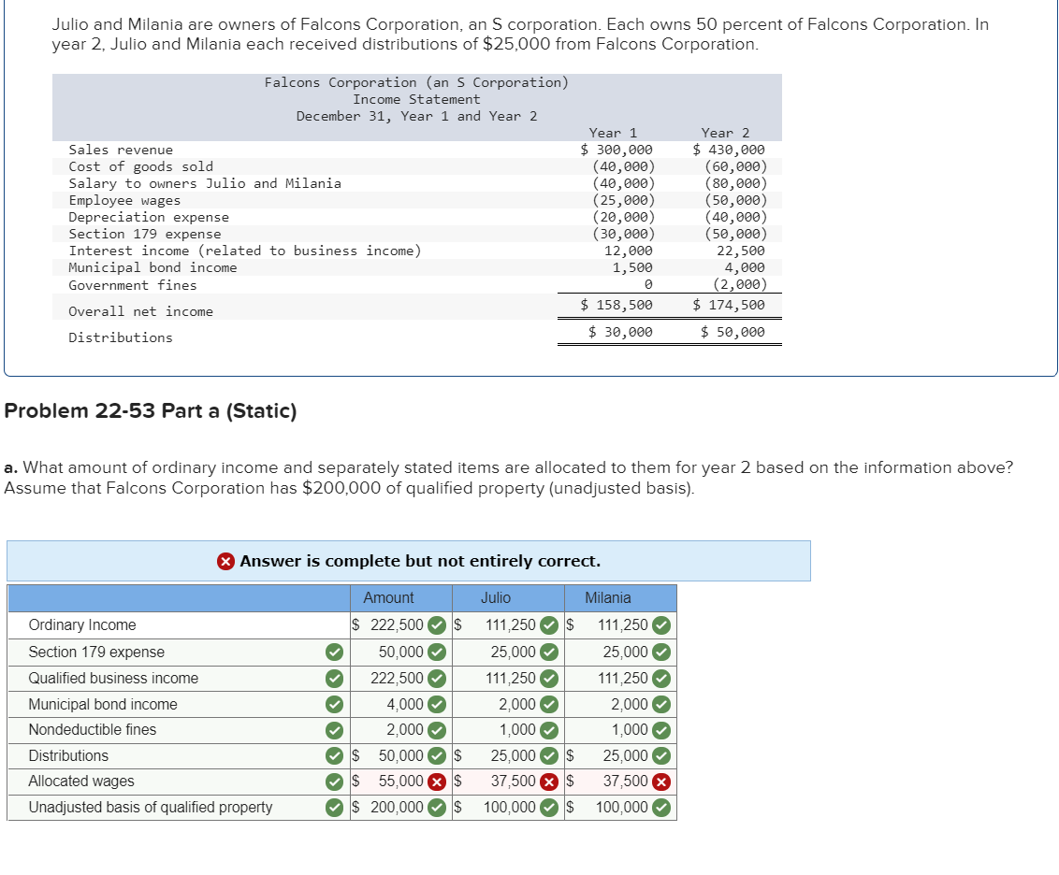This screenshot has width=1059, height=875.
Task: Click green check beside Milania nondeductible fines 1,000
Action: click(x=662, y=730)
